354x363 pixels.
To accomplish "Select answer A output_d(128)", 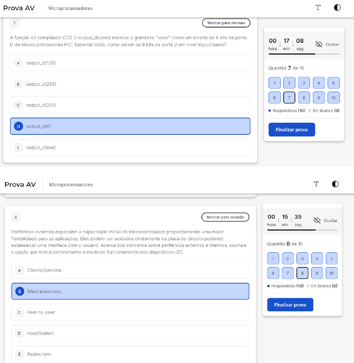I will point(130,63).
